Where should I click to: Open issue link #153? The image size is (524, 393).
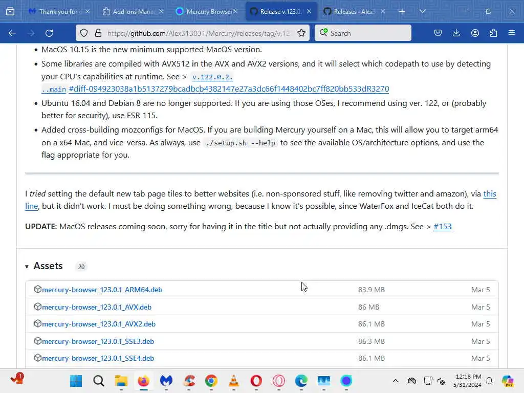coord(443,227)
